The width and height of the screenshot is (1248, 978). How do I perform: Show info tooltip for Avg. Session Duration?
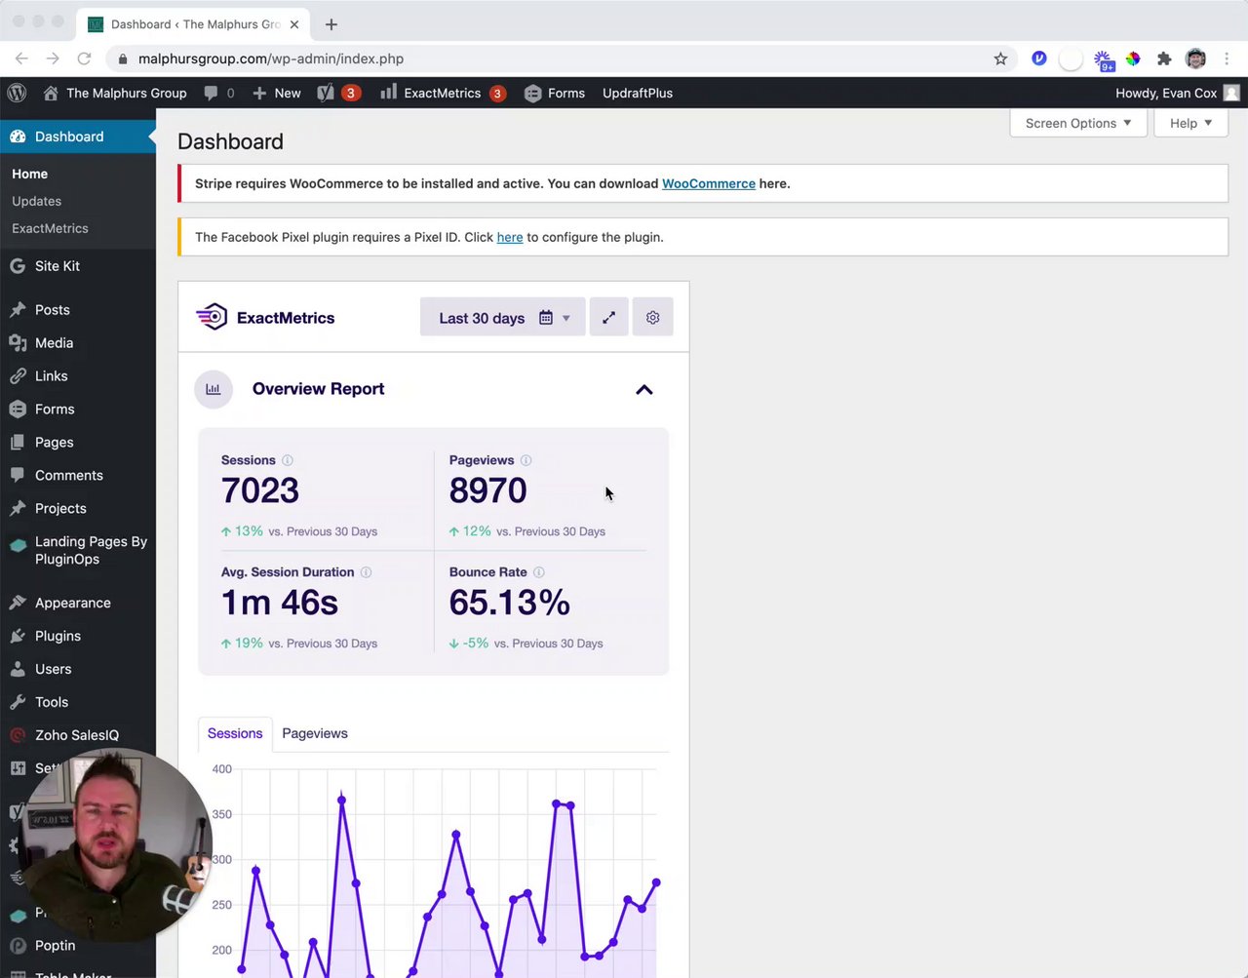[x=366, y=572]
